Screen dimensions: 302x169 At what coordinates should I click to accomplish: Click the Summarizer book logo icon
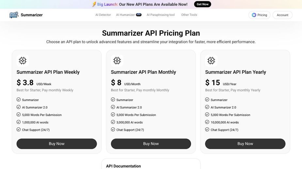(x=14, y=15)
